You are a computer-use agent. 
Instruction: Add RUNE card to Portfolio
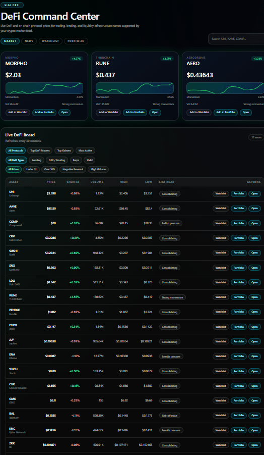tap(135, 112)
